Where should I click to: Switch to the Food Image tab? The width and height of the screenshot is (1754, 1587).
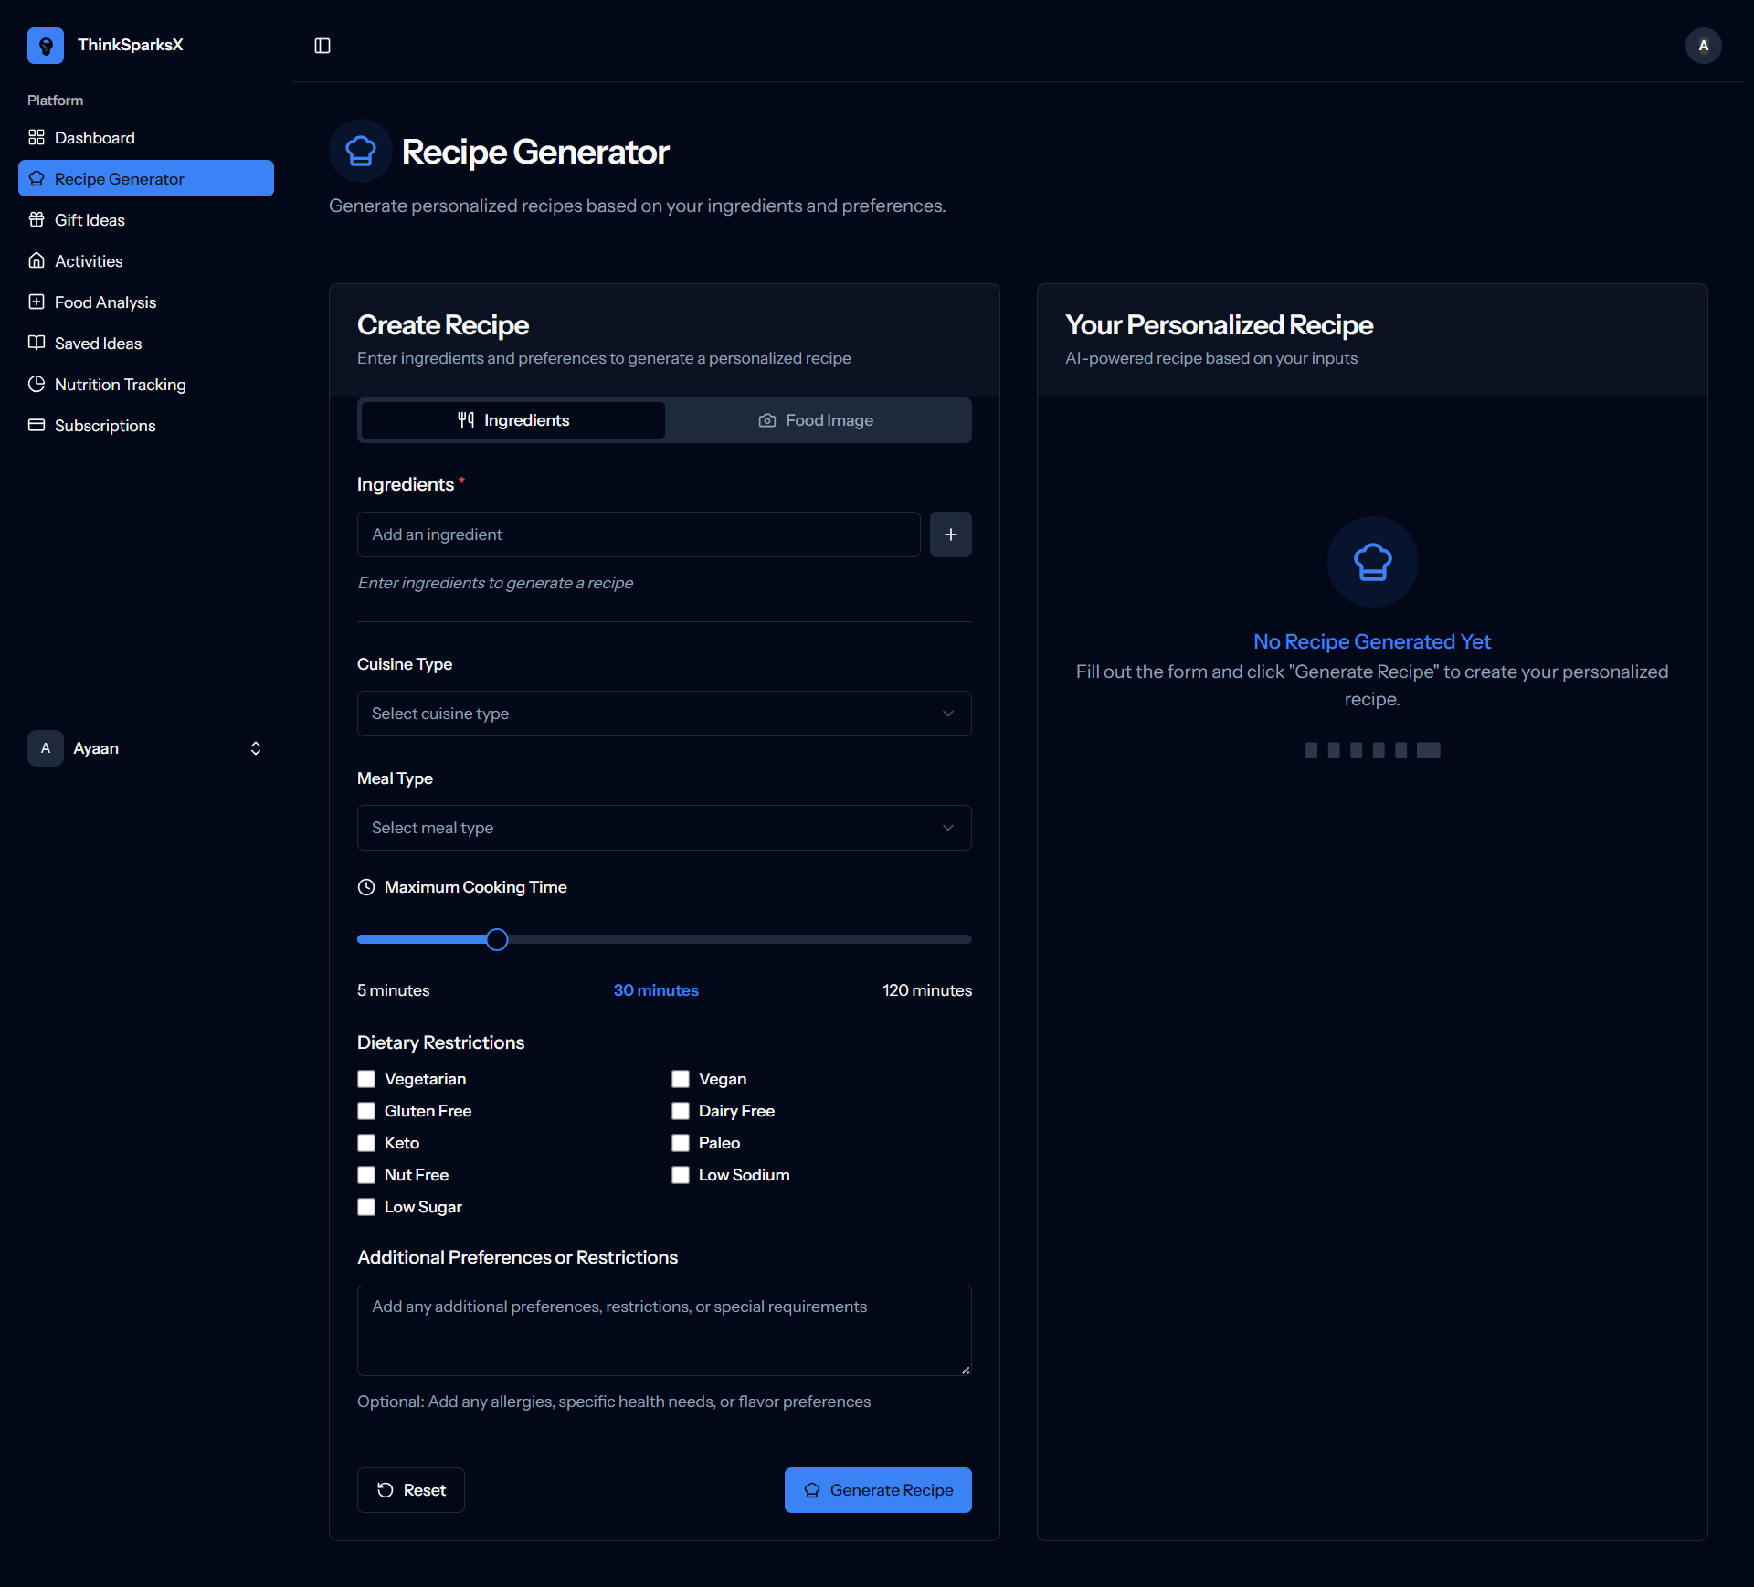click(x=817, y=420)
